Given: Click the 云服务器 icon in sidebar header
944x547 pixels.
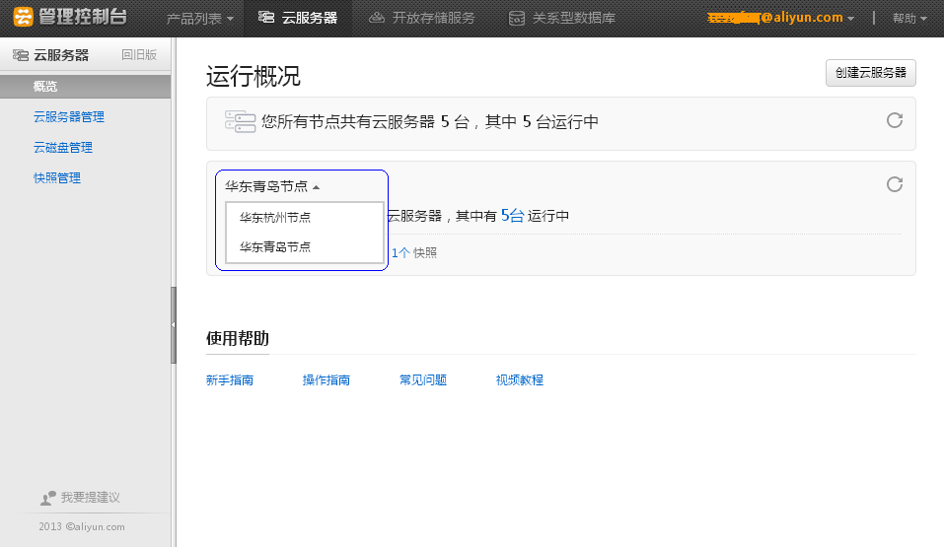Looking at the screenshot, I should click(21, 55).
